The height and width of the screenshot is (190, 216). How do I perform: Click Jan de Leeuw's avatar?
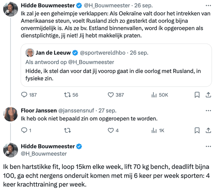point(30,52)
